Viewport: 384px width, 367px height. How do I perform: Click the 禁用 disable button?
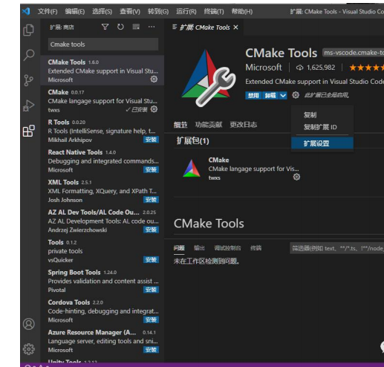(253, 95)
